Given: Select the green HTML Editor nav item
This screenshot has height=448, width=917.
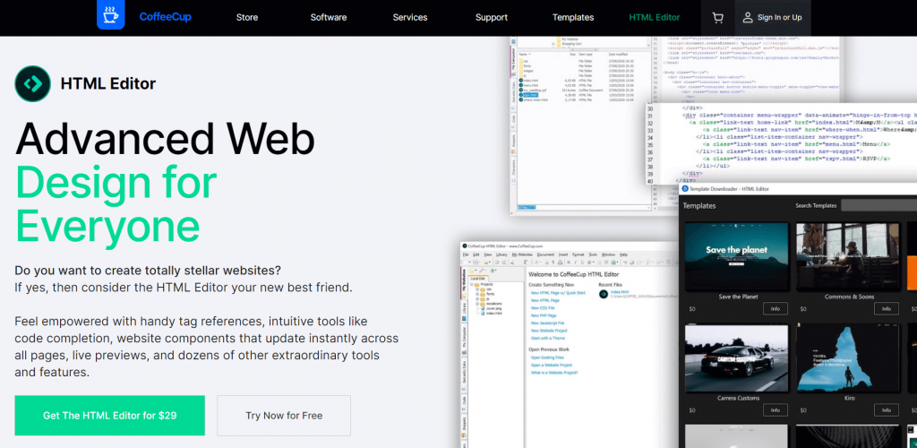Looking at the screenshot, I should pyautogui.click(x=655, y=18).
